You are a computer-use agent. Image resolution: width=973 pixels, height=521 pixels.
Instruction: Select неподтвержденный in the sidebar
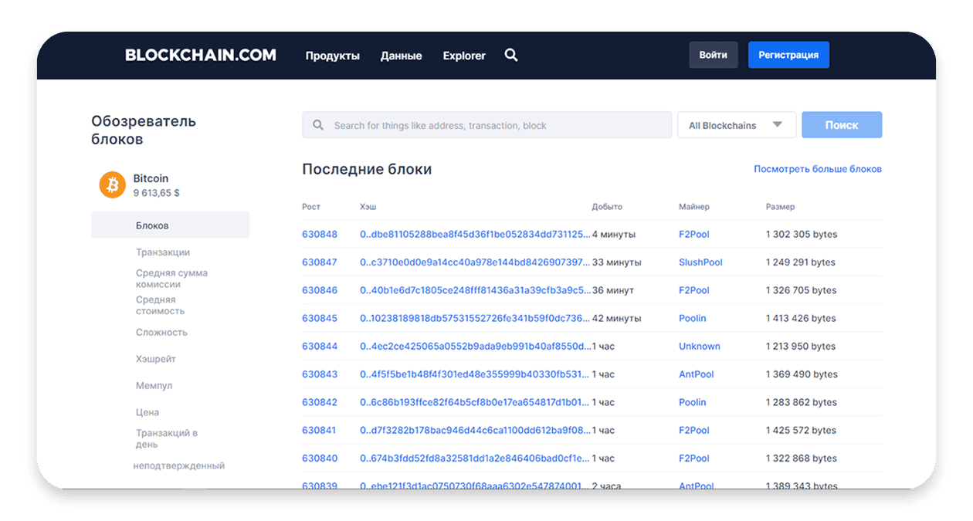[x=178, y=466]
